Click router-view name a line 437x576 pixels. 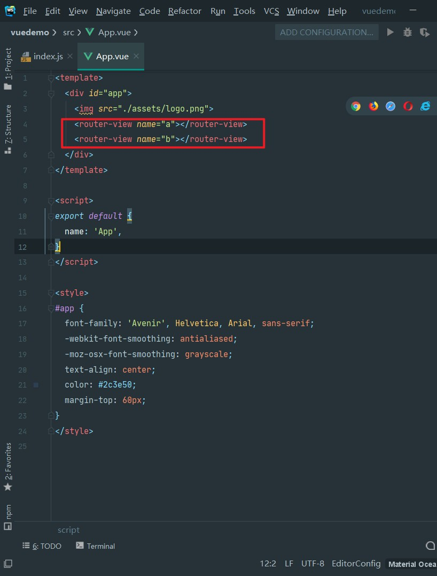[161, 124]
